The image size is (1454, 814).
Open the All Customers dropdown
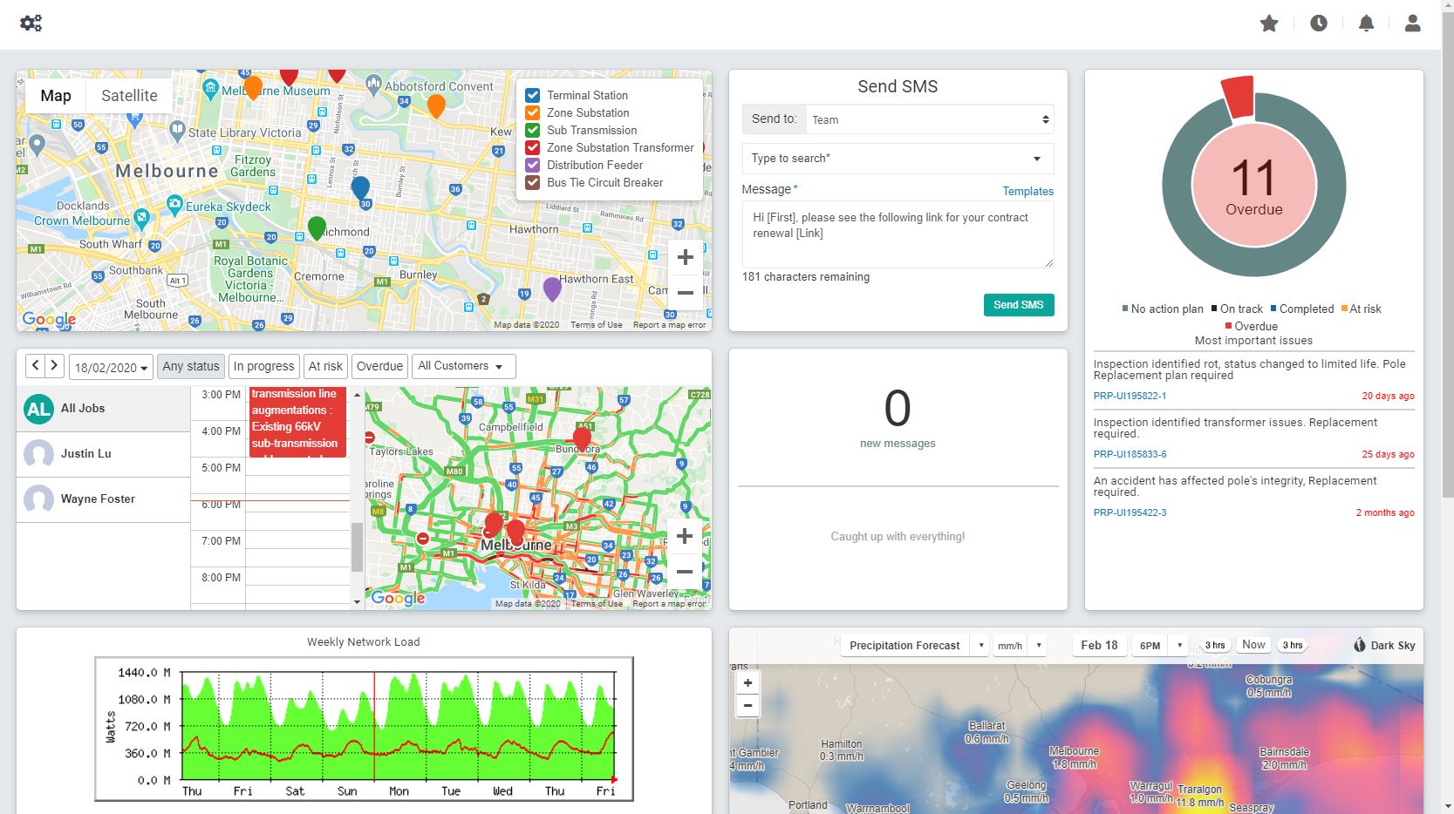coord(462,366)
